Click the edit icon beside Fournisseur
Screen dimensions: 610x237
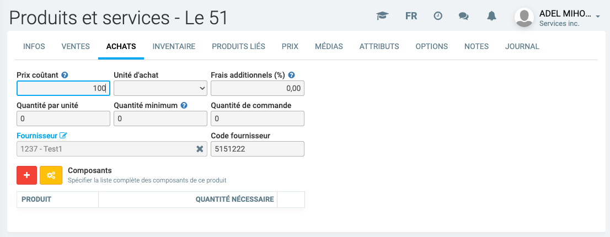click(63, 136)
